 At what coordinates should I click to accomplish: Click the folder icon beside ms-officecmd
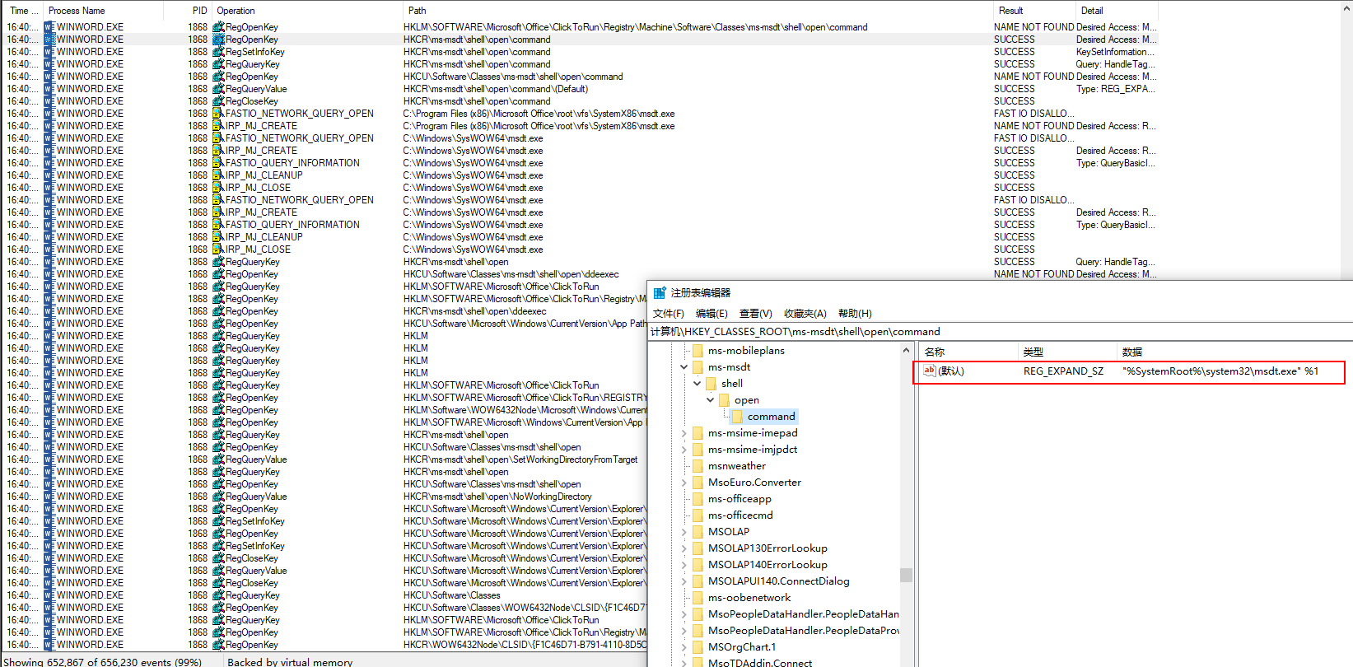click(698, 515)
